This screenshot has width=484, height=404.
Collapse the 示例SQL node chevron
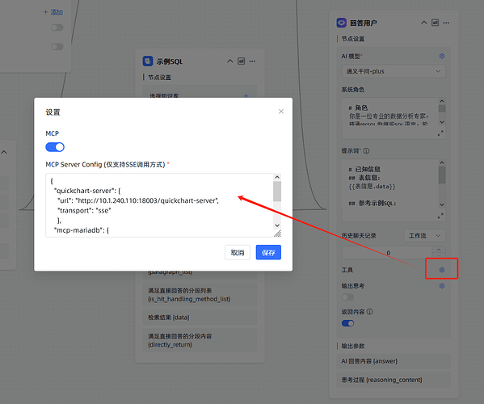tap(230, 61)
